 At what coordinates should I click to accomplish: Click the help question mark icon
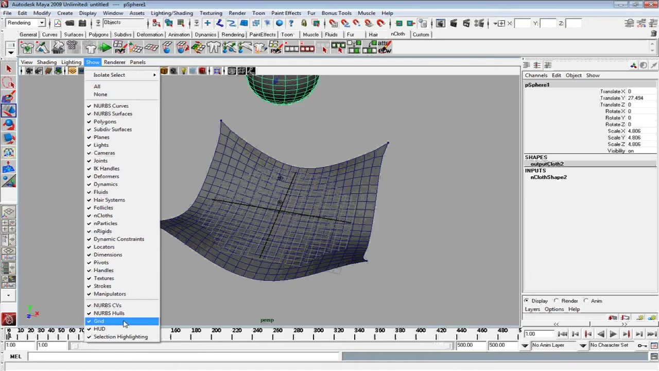tap(291, 23)
